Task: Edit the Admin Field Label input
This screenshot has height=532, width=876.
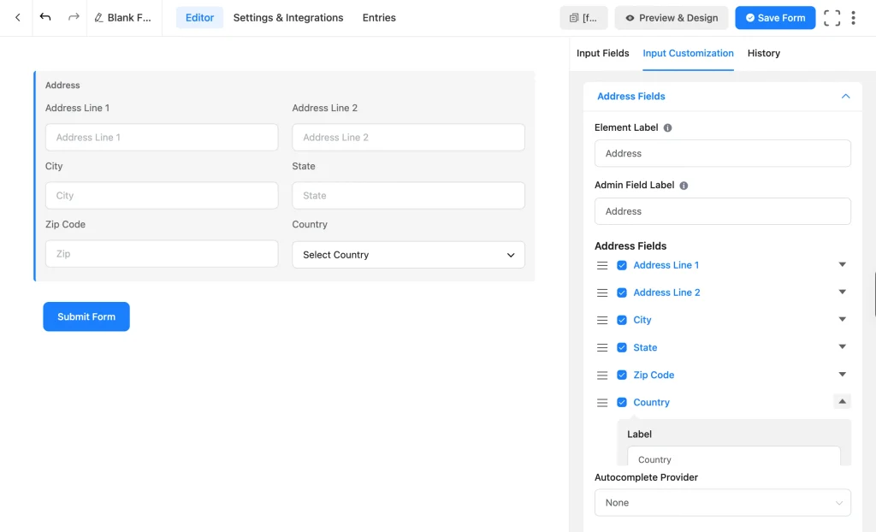Action: click(722, 211)
